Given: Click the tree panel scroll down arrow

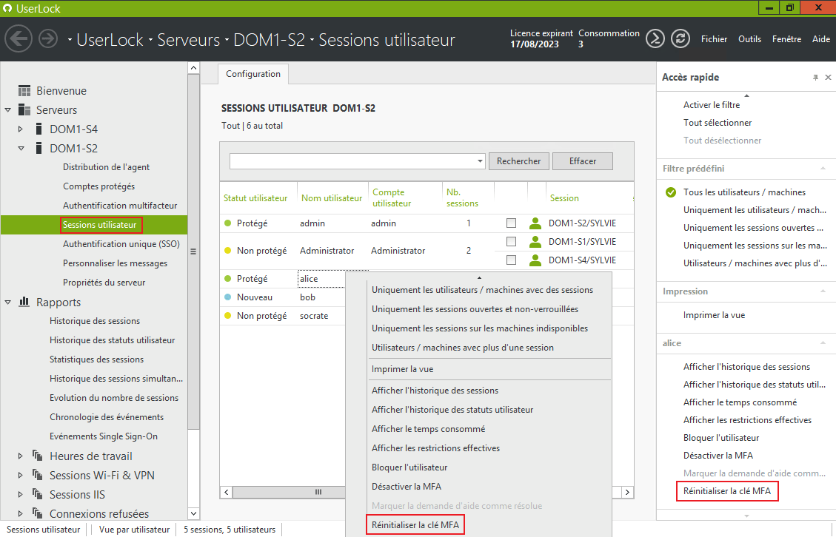Looking at the screenshot, I should coord(193,513).
